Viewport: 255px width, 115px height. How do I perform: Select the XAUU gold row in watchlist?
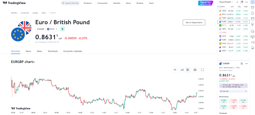click(x=233, y=44)
